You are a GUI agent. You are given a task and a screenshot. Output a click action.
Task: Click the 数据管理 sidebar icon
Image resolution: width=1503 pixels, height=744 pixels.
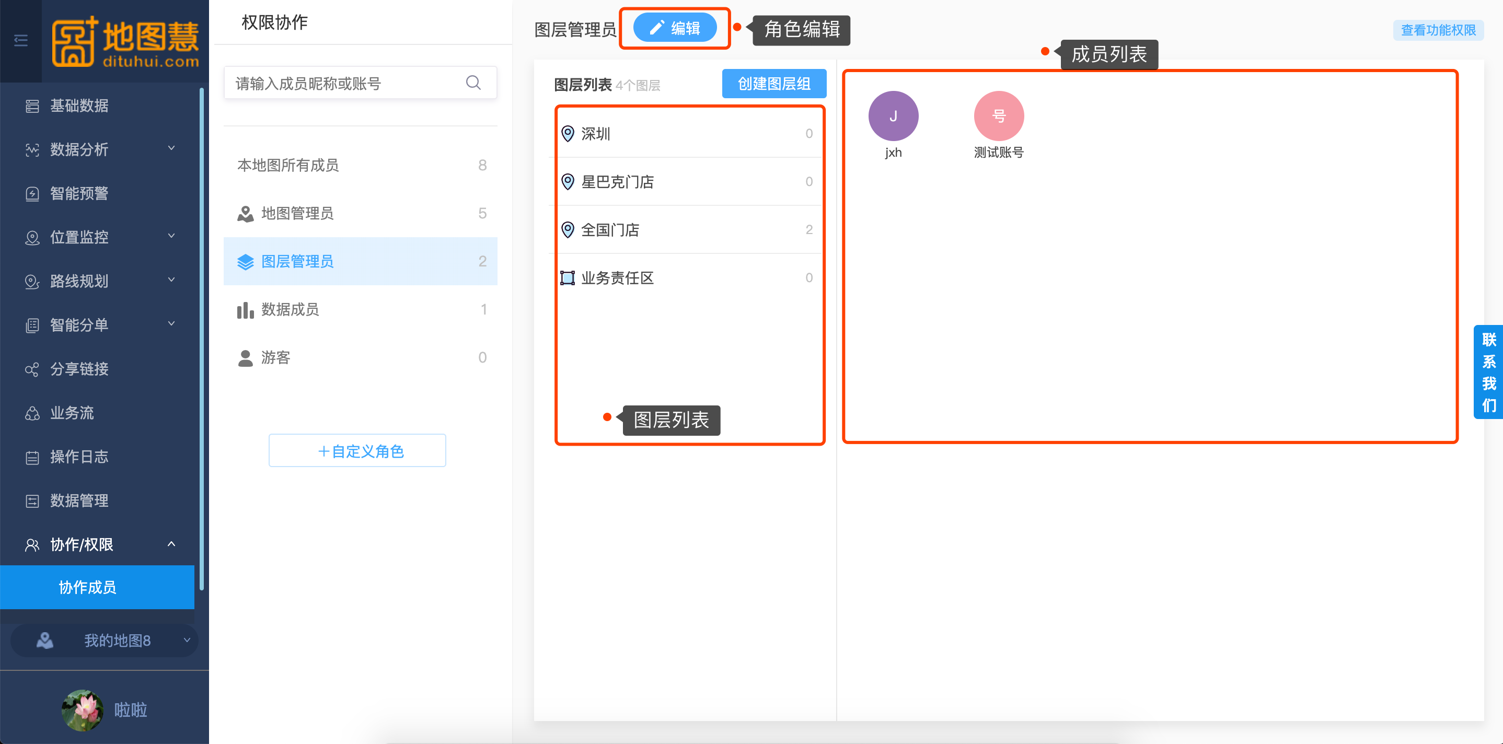32,501
